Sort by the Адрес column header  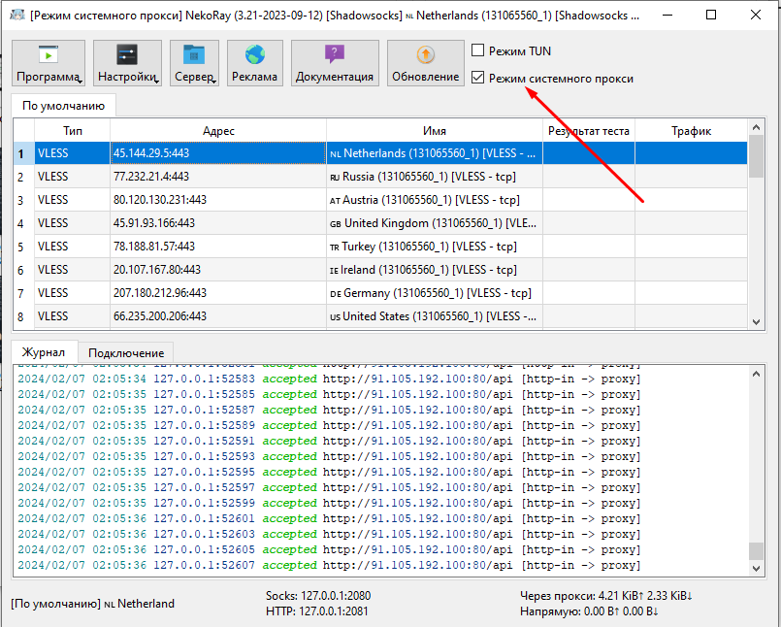218,131
